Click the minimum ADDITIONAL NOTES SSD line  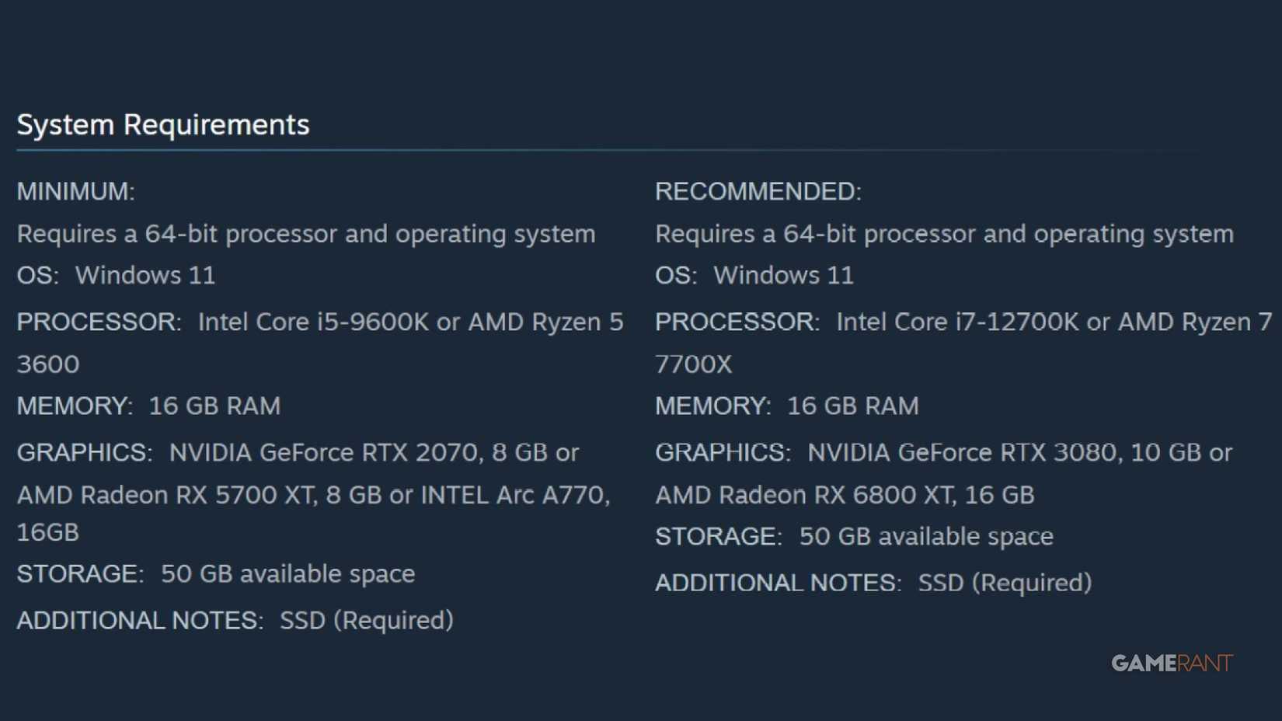coord(235,620)
